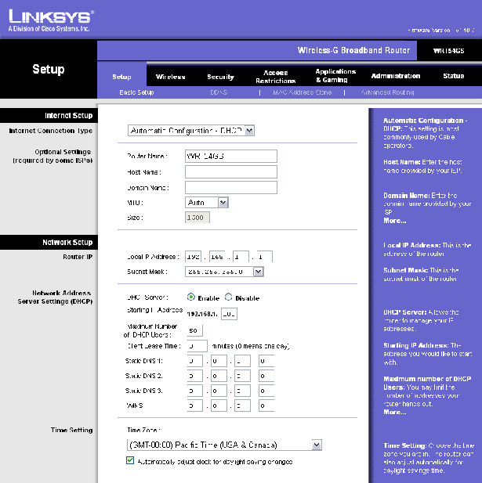
Task: Click the Host Name input field
Action: (231, 172)
